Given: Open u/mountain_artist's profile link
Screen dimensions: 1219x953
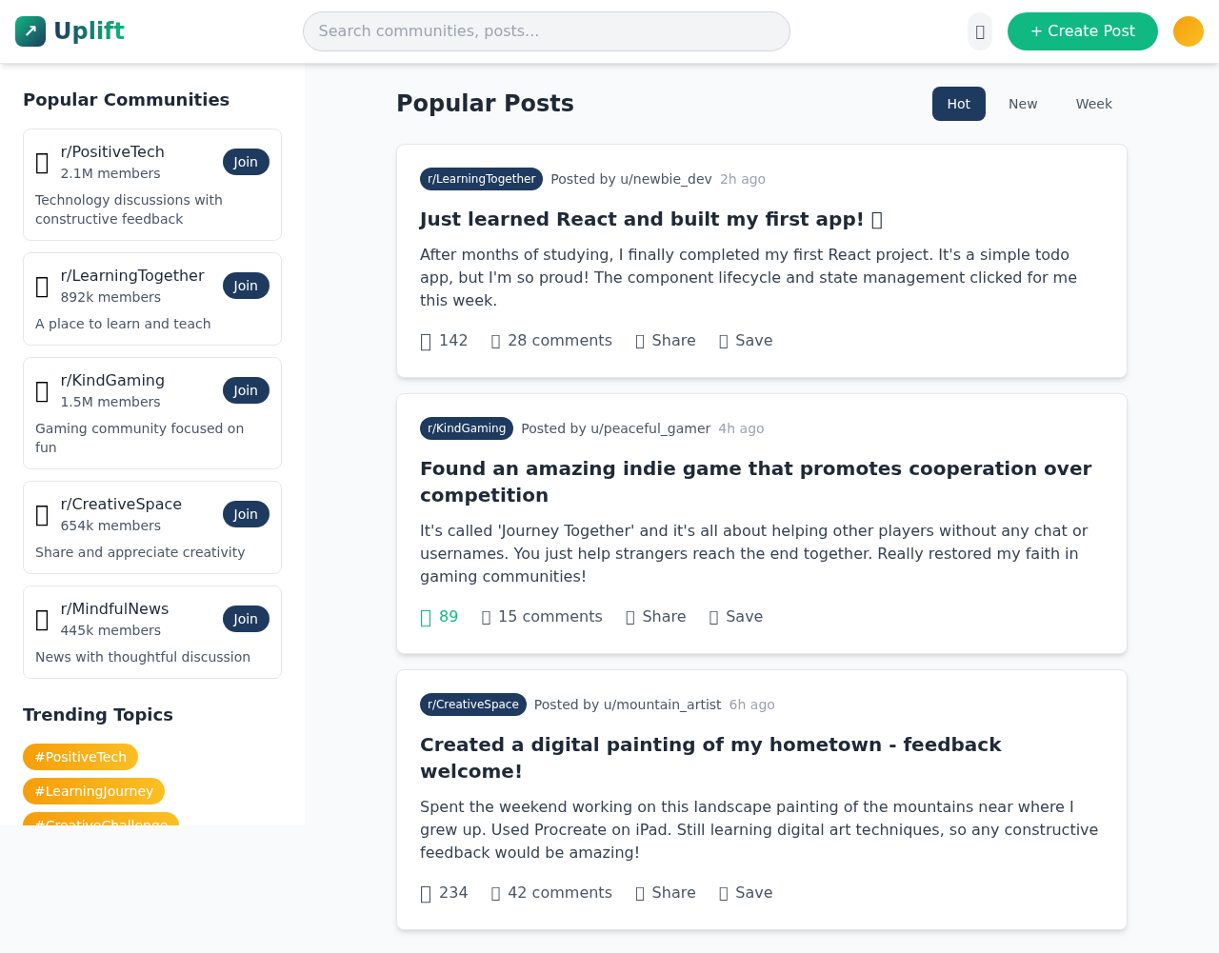Looking at the screenshot, I should 662,705.
